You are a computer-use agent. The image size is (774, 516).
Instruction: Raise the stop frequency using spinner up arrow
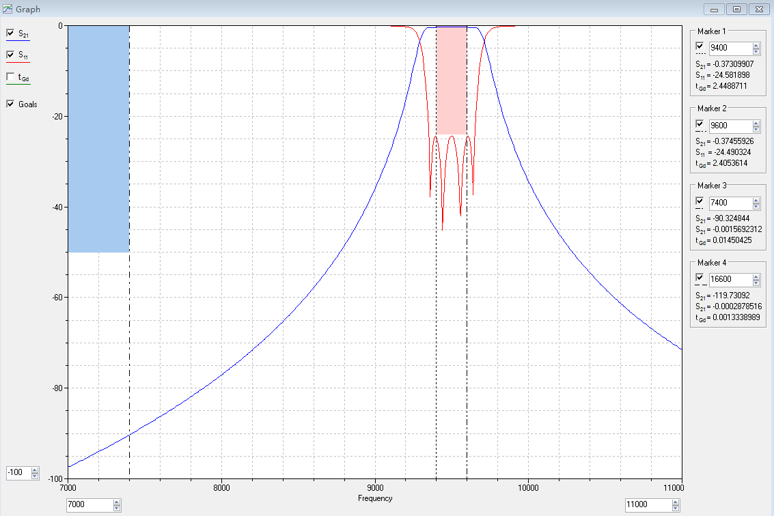pyautogui.click(x=676, y=502)
